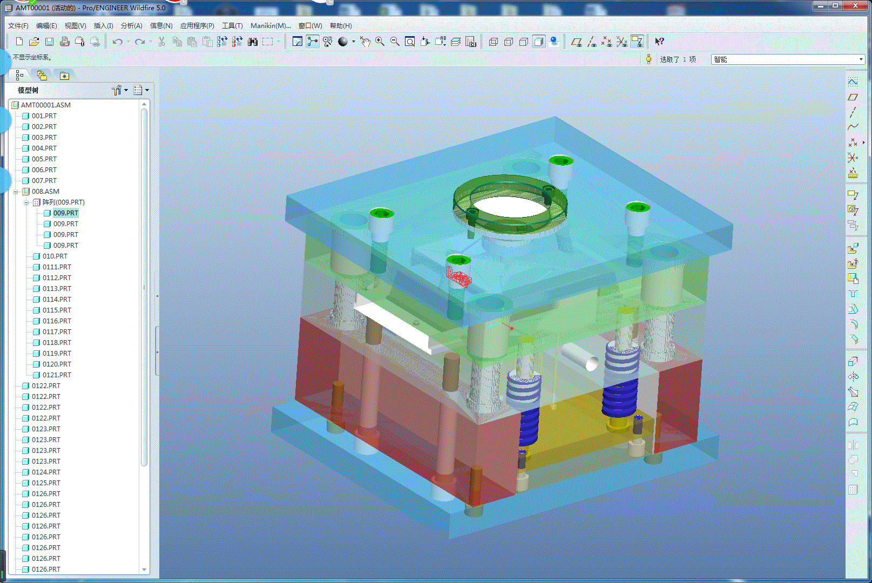The height and width of the screenshot is (583, 872).
Task: Switch to the model tree navigator tab
Action: click(x=19, y=76)
